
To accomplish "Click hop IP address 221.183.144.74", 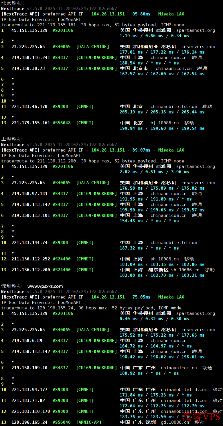I will [x=29, y=243].
